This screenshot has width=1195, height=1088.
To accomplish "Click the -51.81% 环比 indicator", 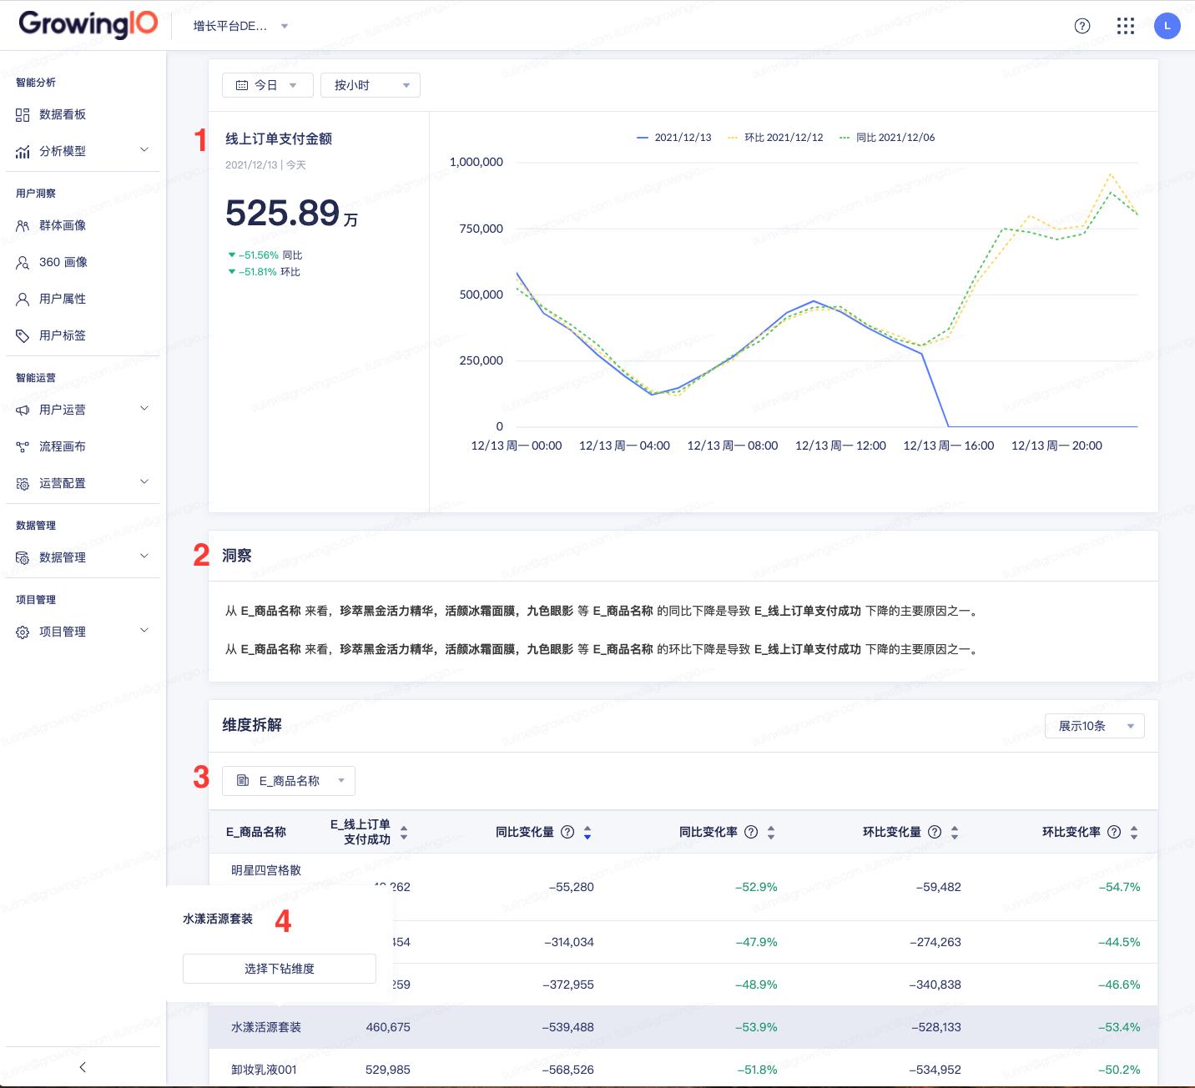I will (x=265, y=272).
